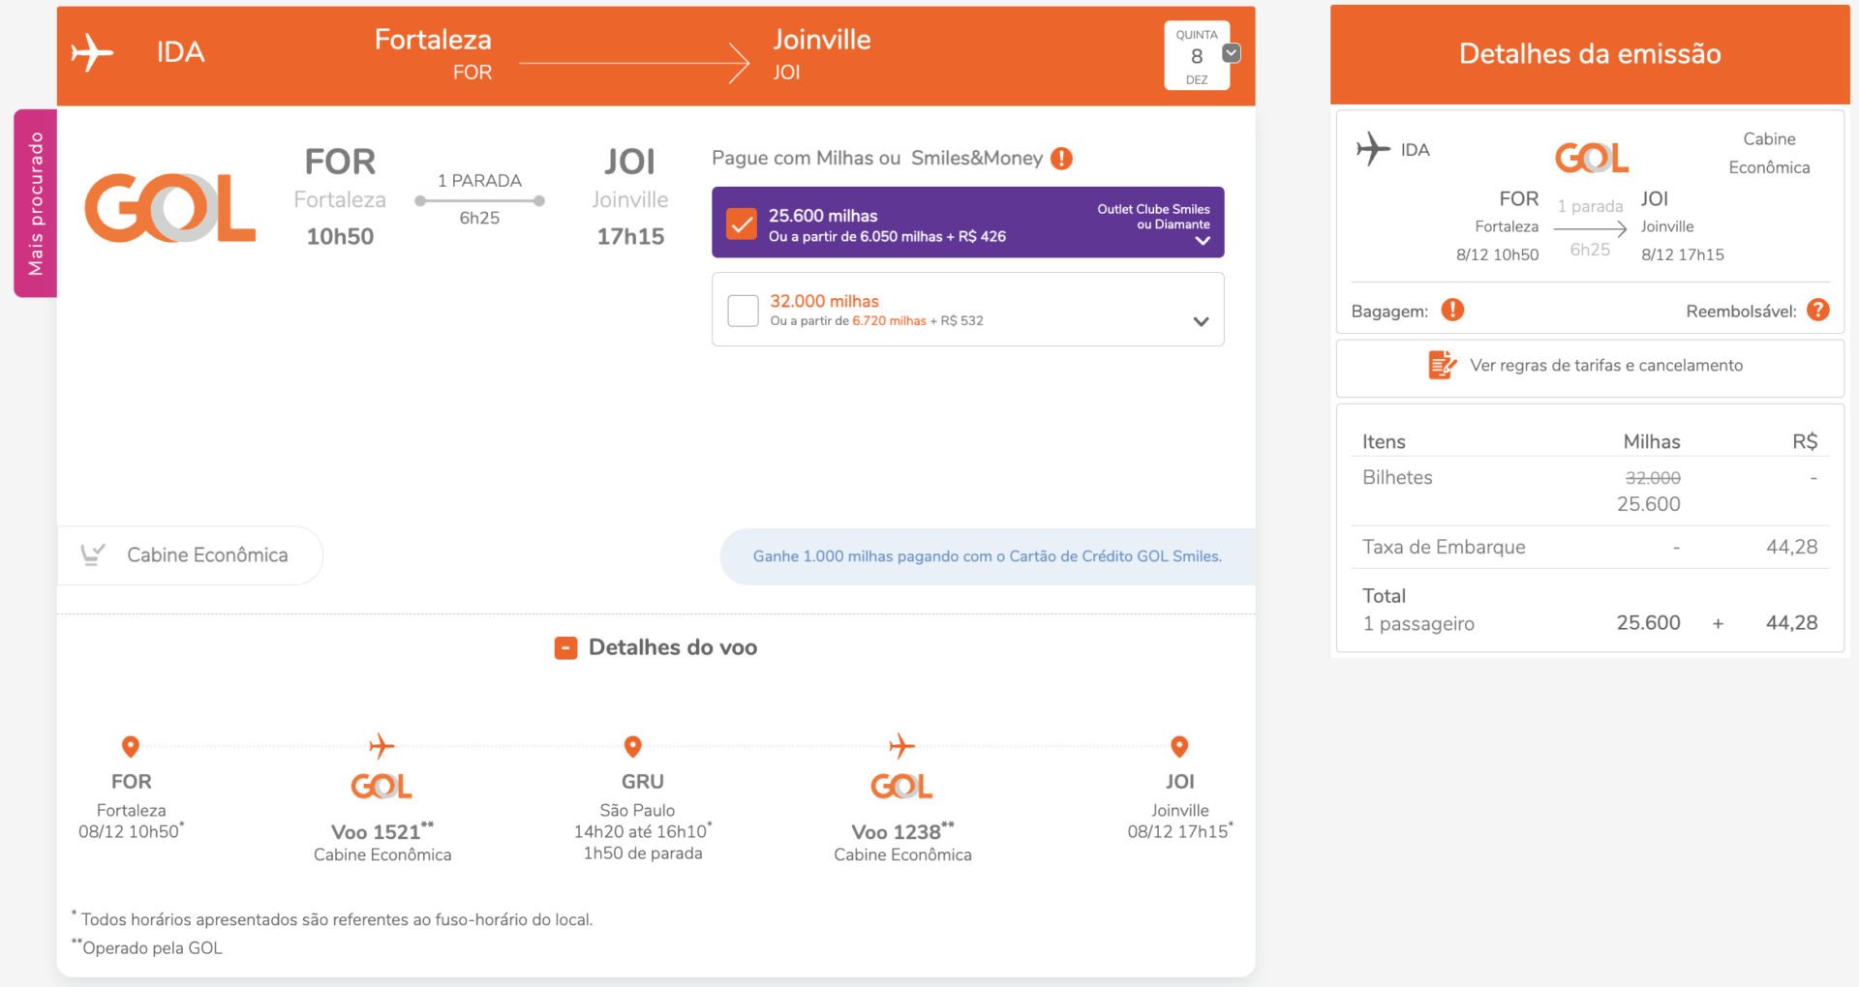Check the 32.000 milhas fare checkbox
The height and width of the screenshot is (987, 1859).
click(743, 311)
